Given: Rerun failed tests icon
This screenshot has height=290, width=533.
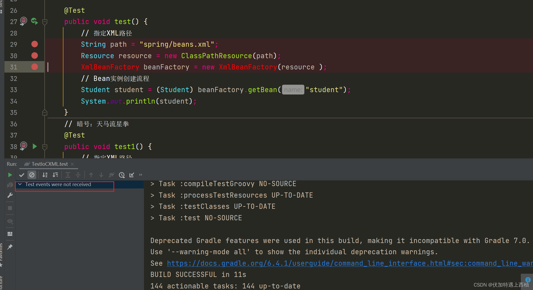Looking at the screenshot, I should click(10, 185).
